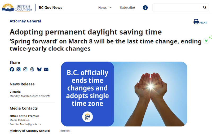Screen dimensions: 212x134
Task: Email Premier.Media@gov.bc.ca contact
Action: click(x=25, y=124)
